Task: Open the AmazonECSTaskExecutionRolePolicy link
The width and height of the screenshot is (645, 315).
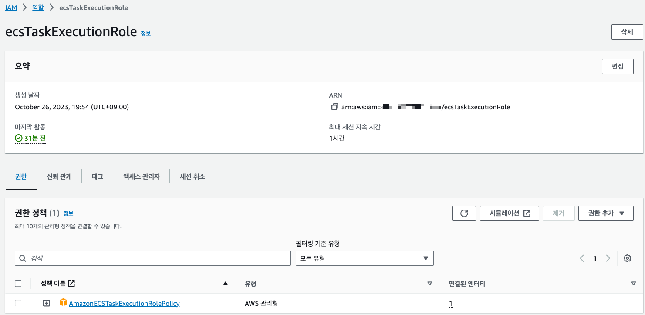Action: click(124, 303)
